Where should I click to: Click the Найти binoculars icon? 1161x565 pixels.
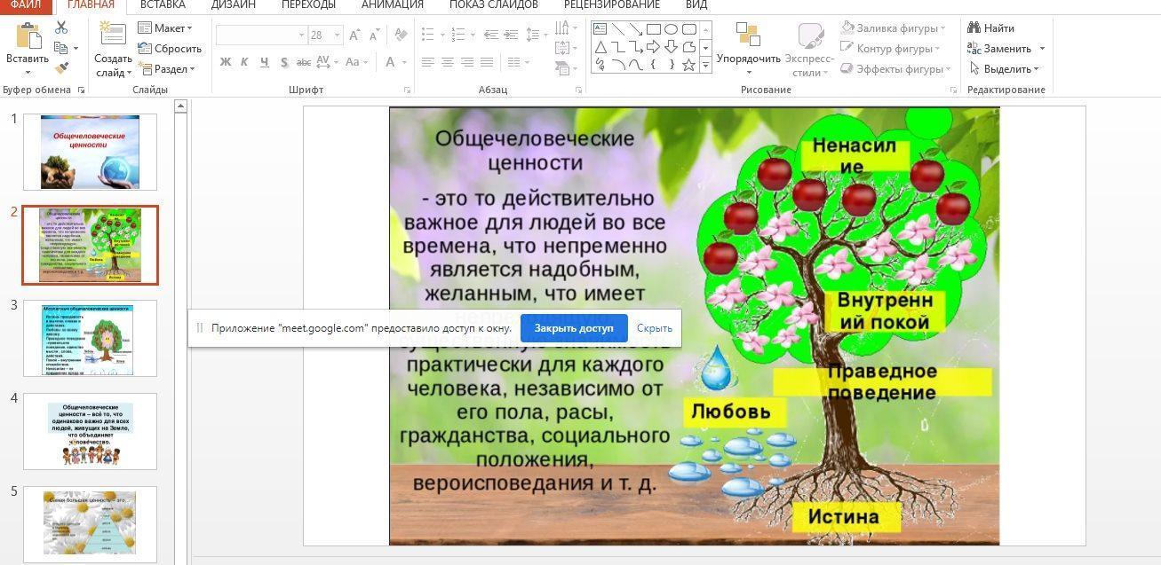[x=974, y=28]
